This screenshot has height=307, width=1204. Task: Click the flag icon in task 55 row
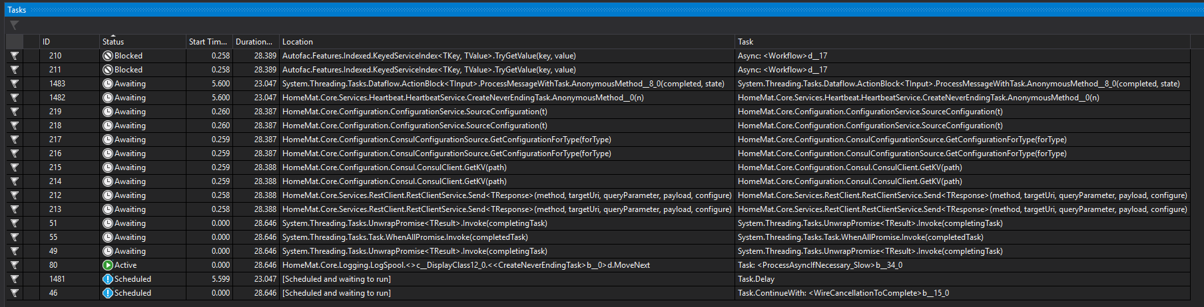[15, 237]
